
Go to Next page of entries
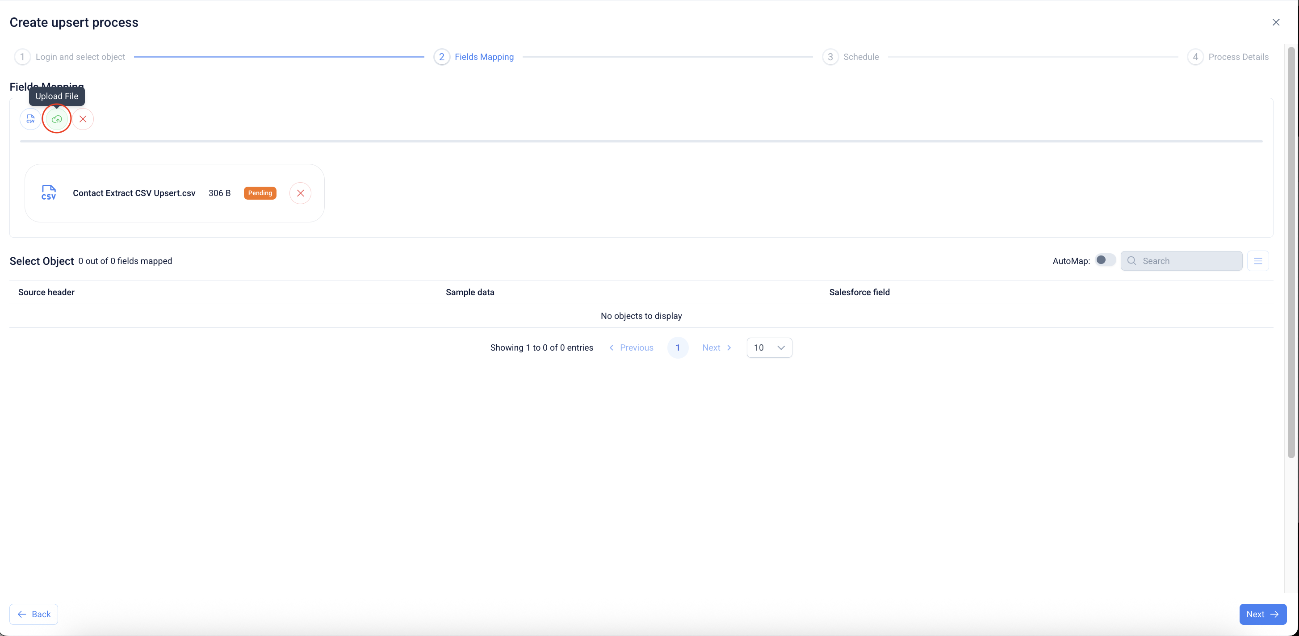pos(717,347)
